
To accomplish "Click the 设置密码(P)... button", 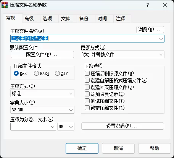I will click(x=122, y=126).
